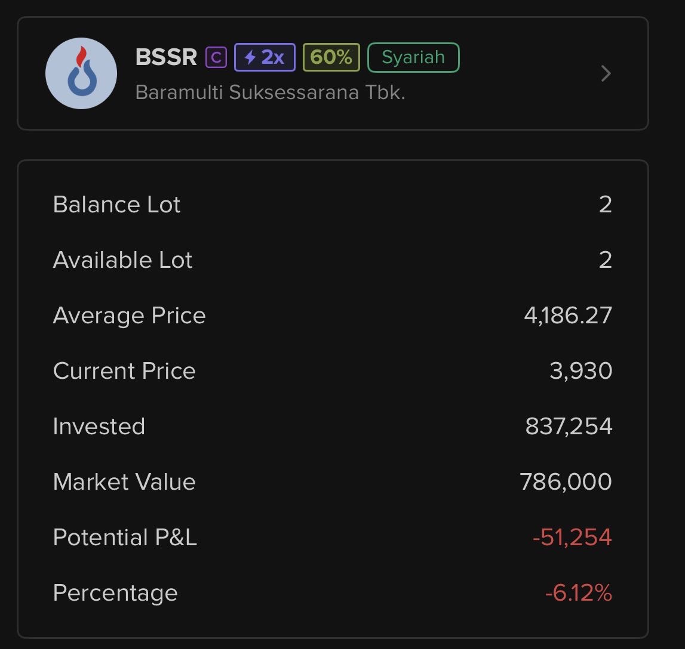The width and height of the screenshot is (685, 649).
Task: Select the Percentage row label
Action: click(115, 593)
